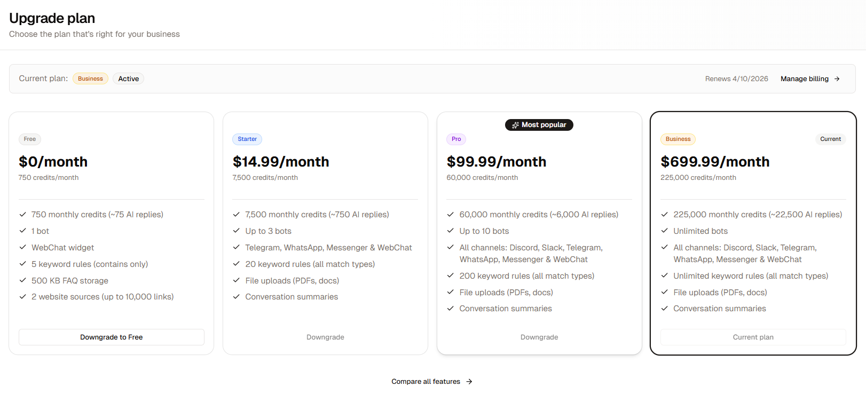866x394 pixels.
Task: Click the Free plan tag label
Action: pos(30,139)
